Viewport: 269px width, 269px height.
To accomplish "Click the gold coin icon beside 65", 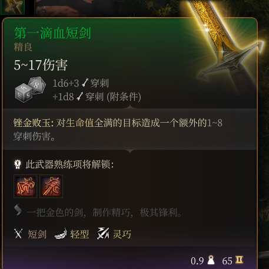I will 239,260.
